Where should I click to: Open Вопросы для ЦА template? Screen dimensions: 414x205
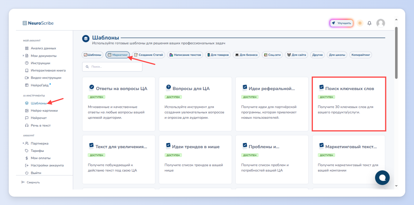[x=195, y=104]
